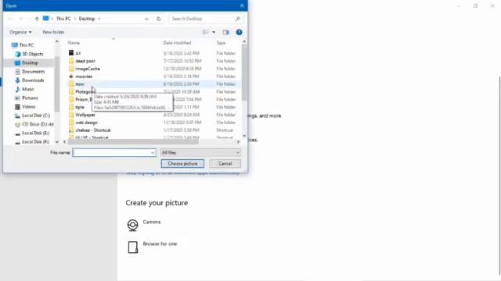Click Browse for one label in Settings
The image size is (501, 281).
coord(160,244)
